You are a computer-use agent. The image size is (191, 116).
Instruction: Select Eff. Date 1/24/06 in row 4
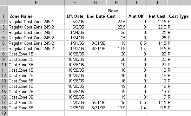click(x=75, y=33)
